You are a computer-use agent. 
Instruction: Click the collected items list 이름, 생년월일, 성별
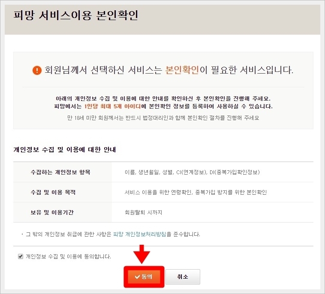coord(150,172)
